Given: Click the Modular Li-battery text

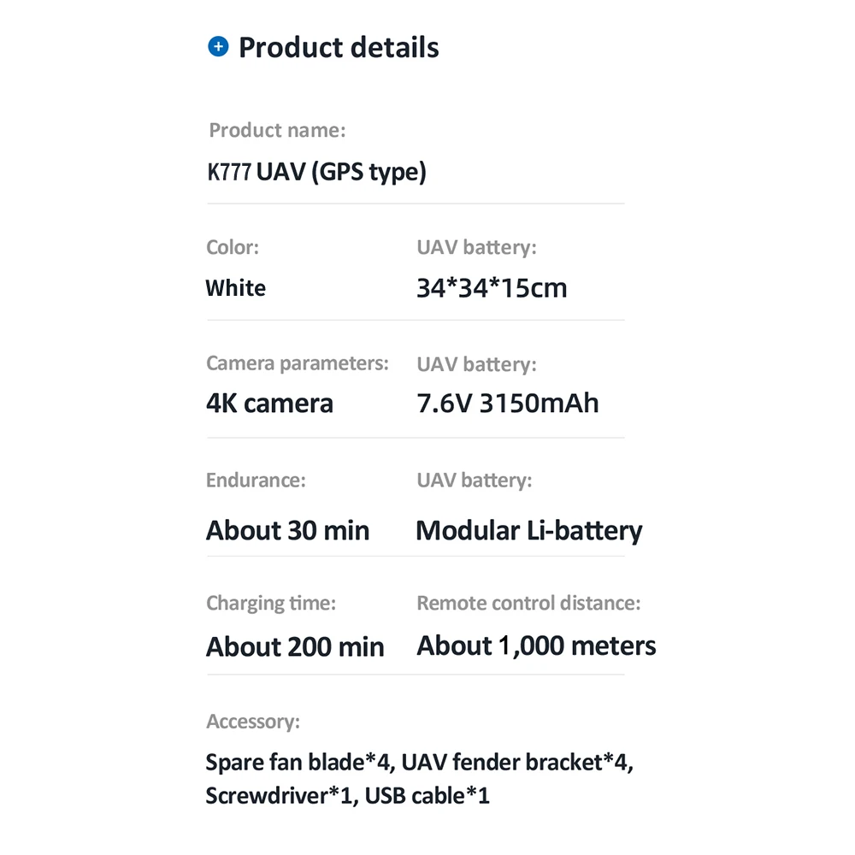Looking at the screenshot, I should point(529,531).
